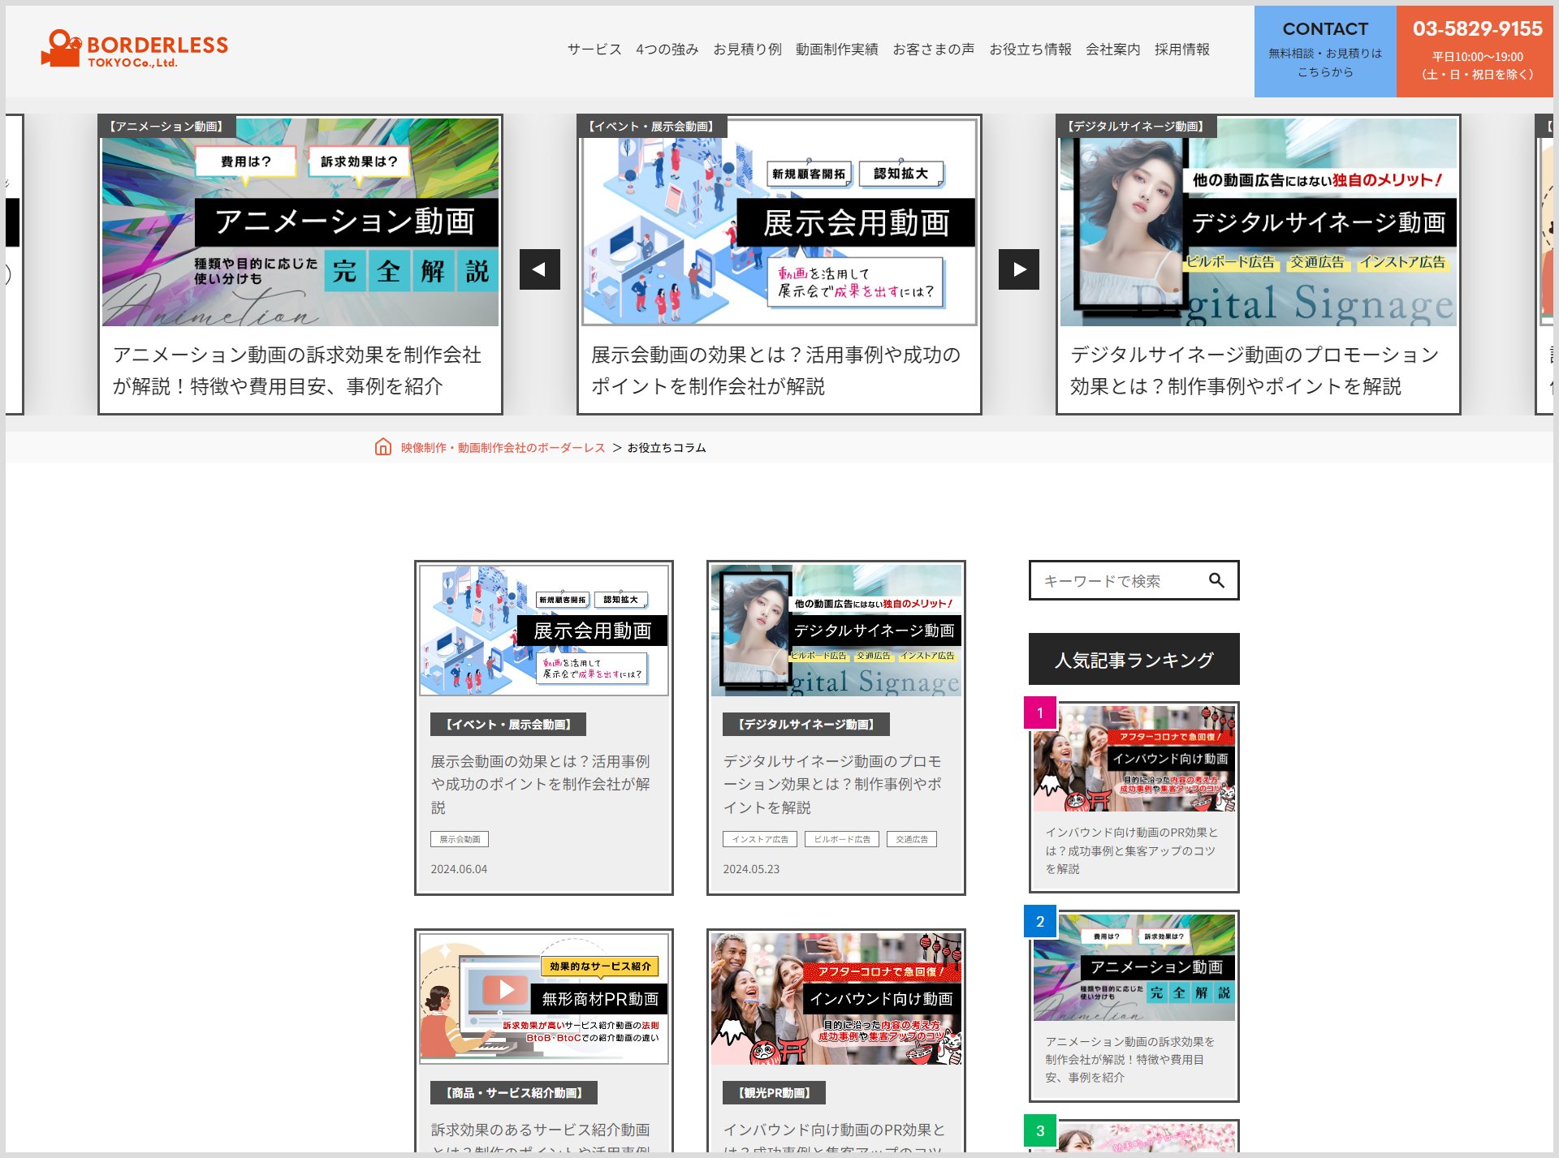Open 採用情報 menu item
This screenshot has width=1559, height=1158.
(x=1181, y=50)
